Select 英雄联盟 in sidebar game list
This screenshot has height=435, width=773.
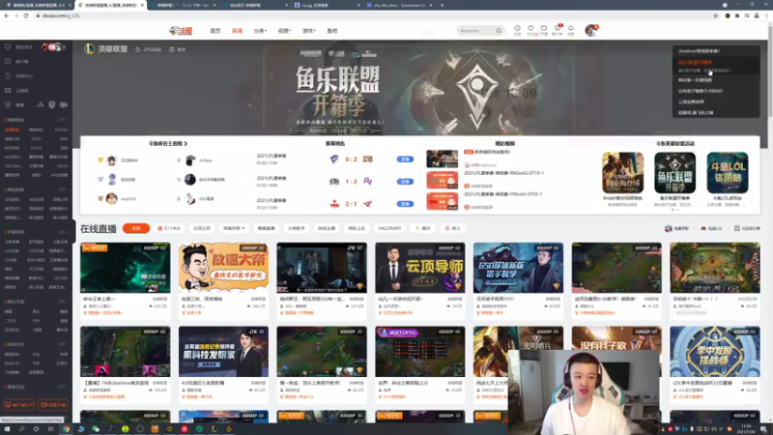click(13, 130)
